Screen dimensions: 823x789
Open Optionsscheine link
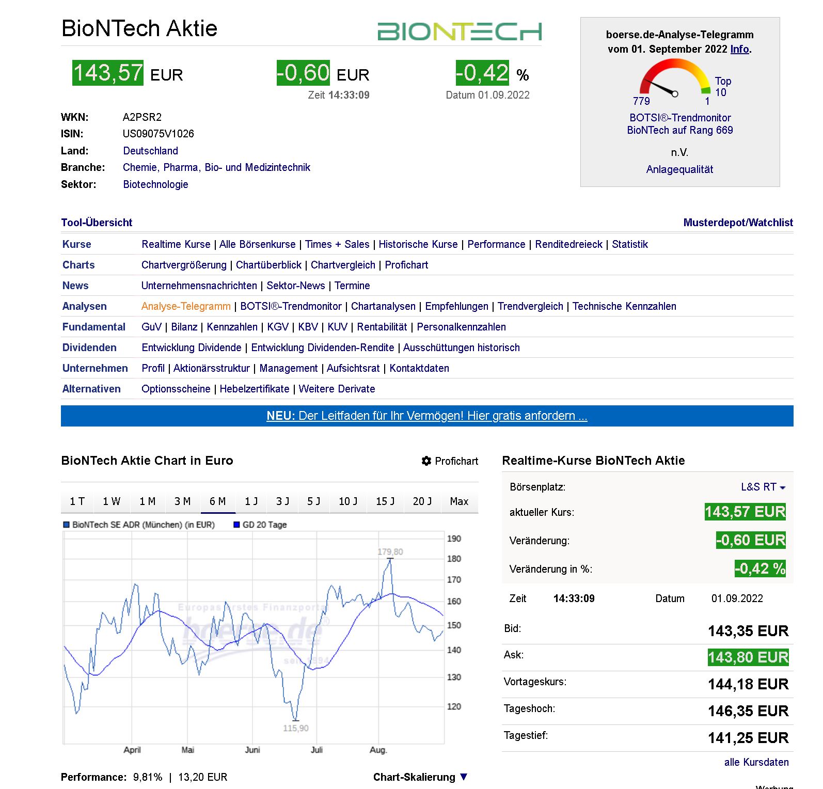click(x=176, y=389)
